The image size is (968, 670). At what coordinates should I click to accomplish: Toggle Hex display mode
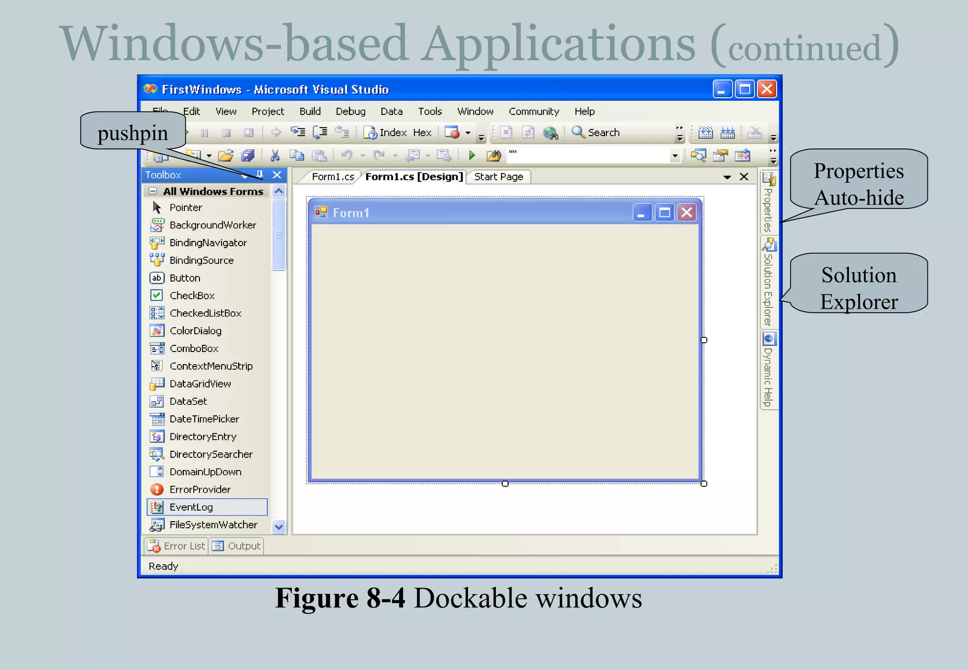[x=422, y=133]
